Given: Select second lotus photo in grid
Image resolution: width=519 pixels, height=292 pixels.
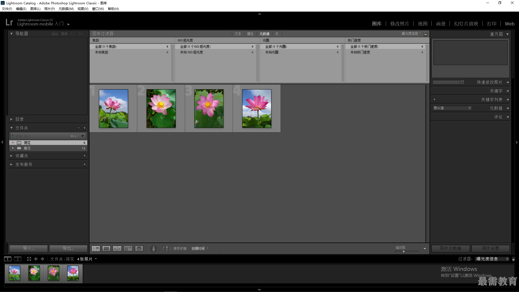Looking at the screenshot, I should (x=161, y=109).
